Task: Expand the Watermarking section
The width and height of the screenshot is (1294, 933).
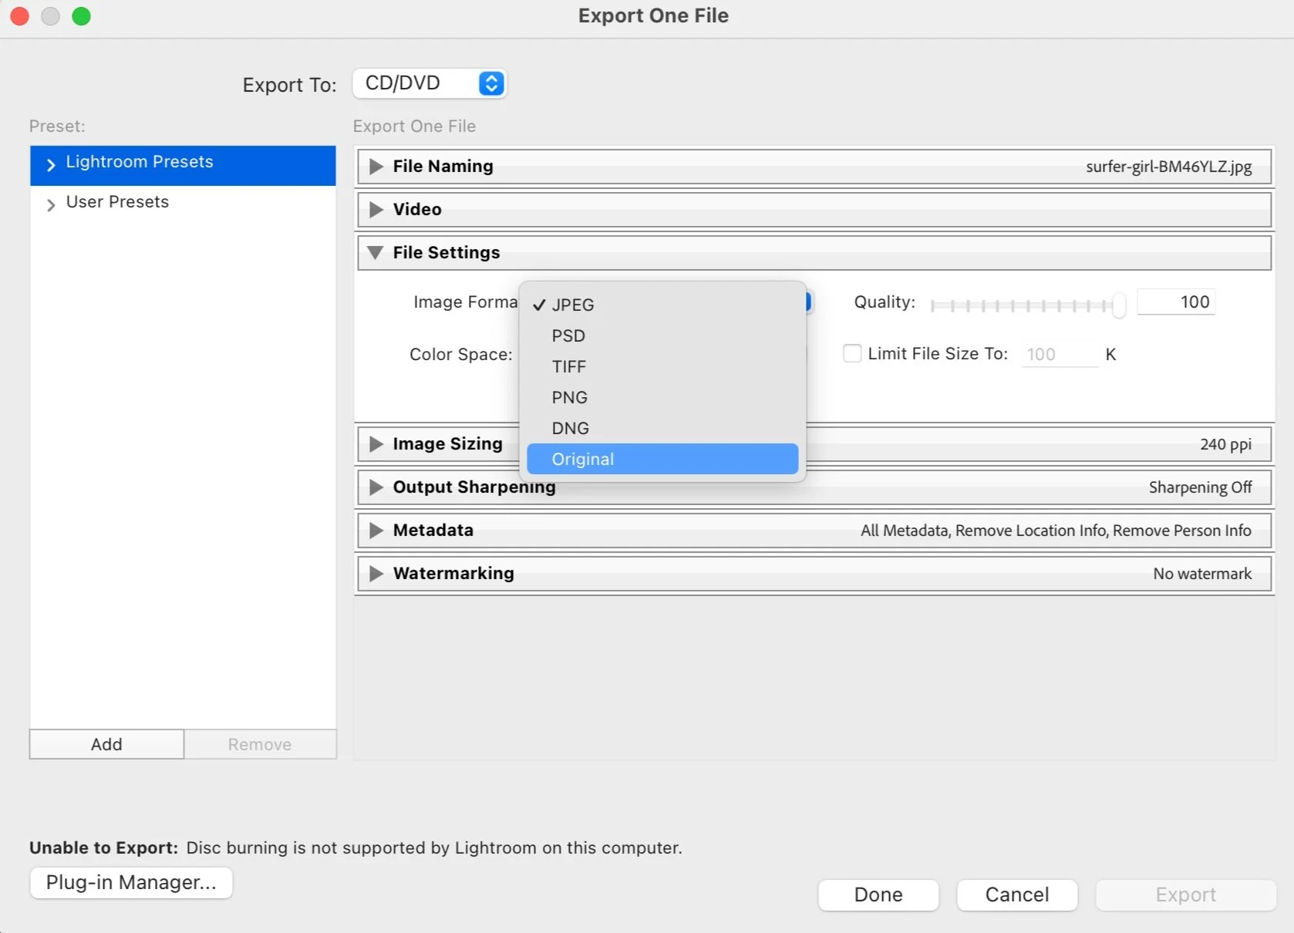Action: point(376,573)
